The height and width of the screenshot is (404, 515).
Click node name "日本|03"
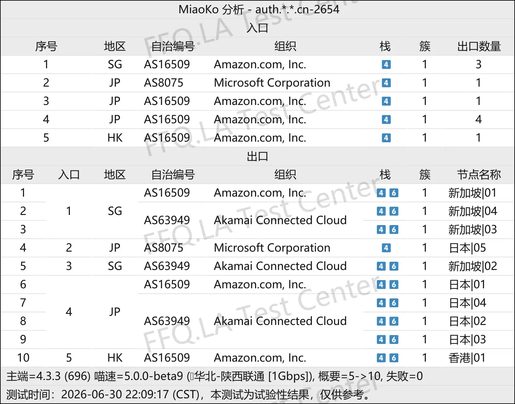tap(467, 340)
